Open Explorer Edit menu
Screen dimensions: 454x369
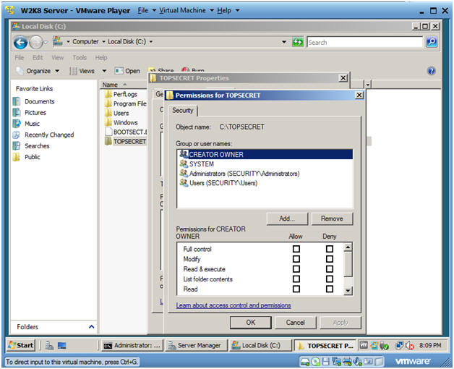[x=38, y=58]
